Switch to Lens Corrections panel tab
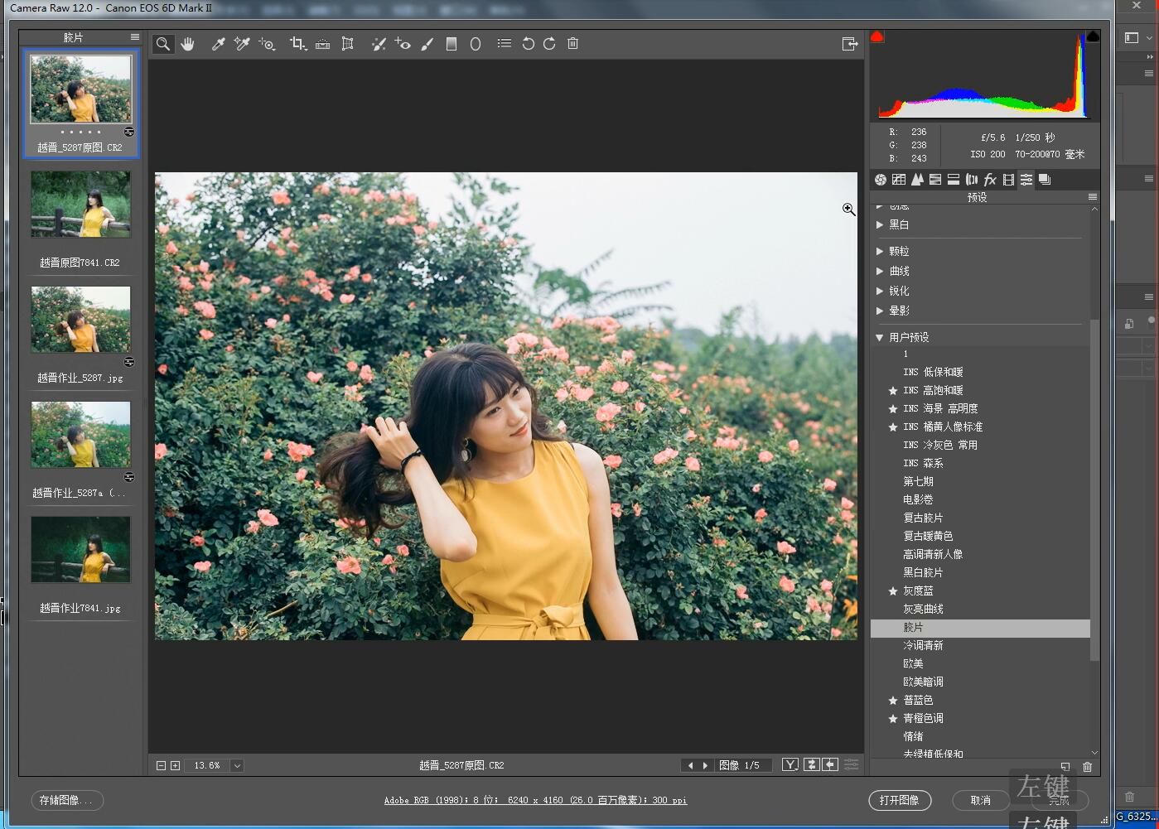The width and height of the screenshot is (1159, 829). click(972, 179)
